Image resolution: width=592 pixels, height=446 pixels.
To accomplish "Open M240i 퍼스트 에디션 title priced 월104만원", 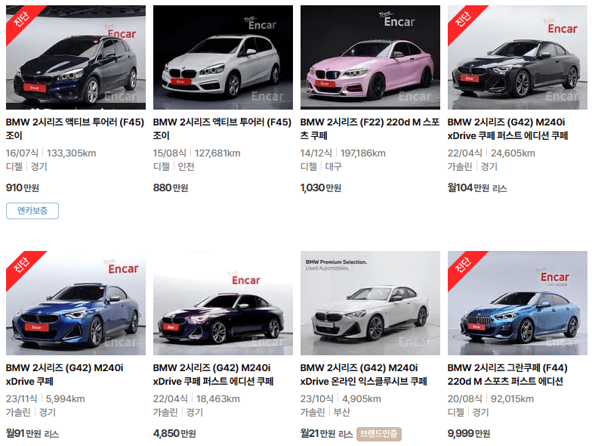I will pos(507,129).
